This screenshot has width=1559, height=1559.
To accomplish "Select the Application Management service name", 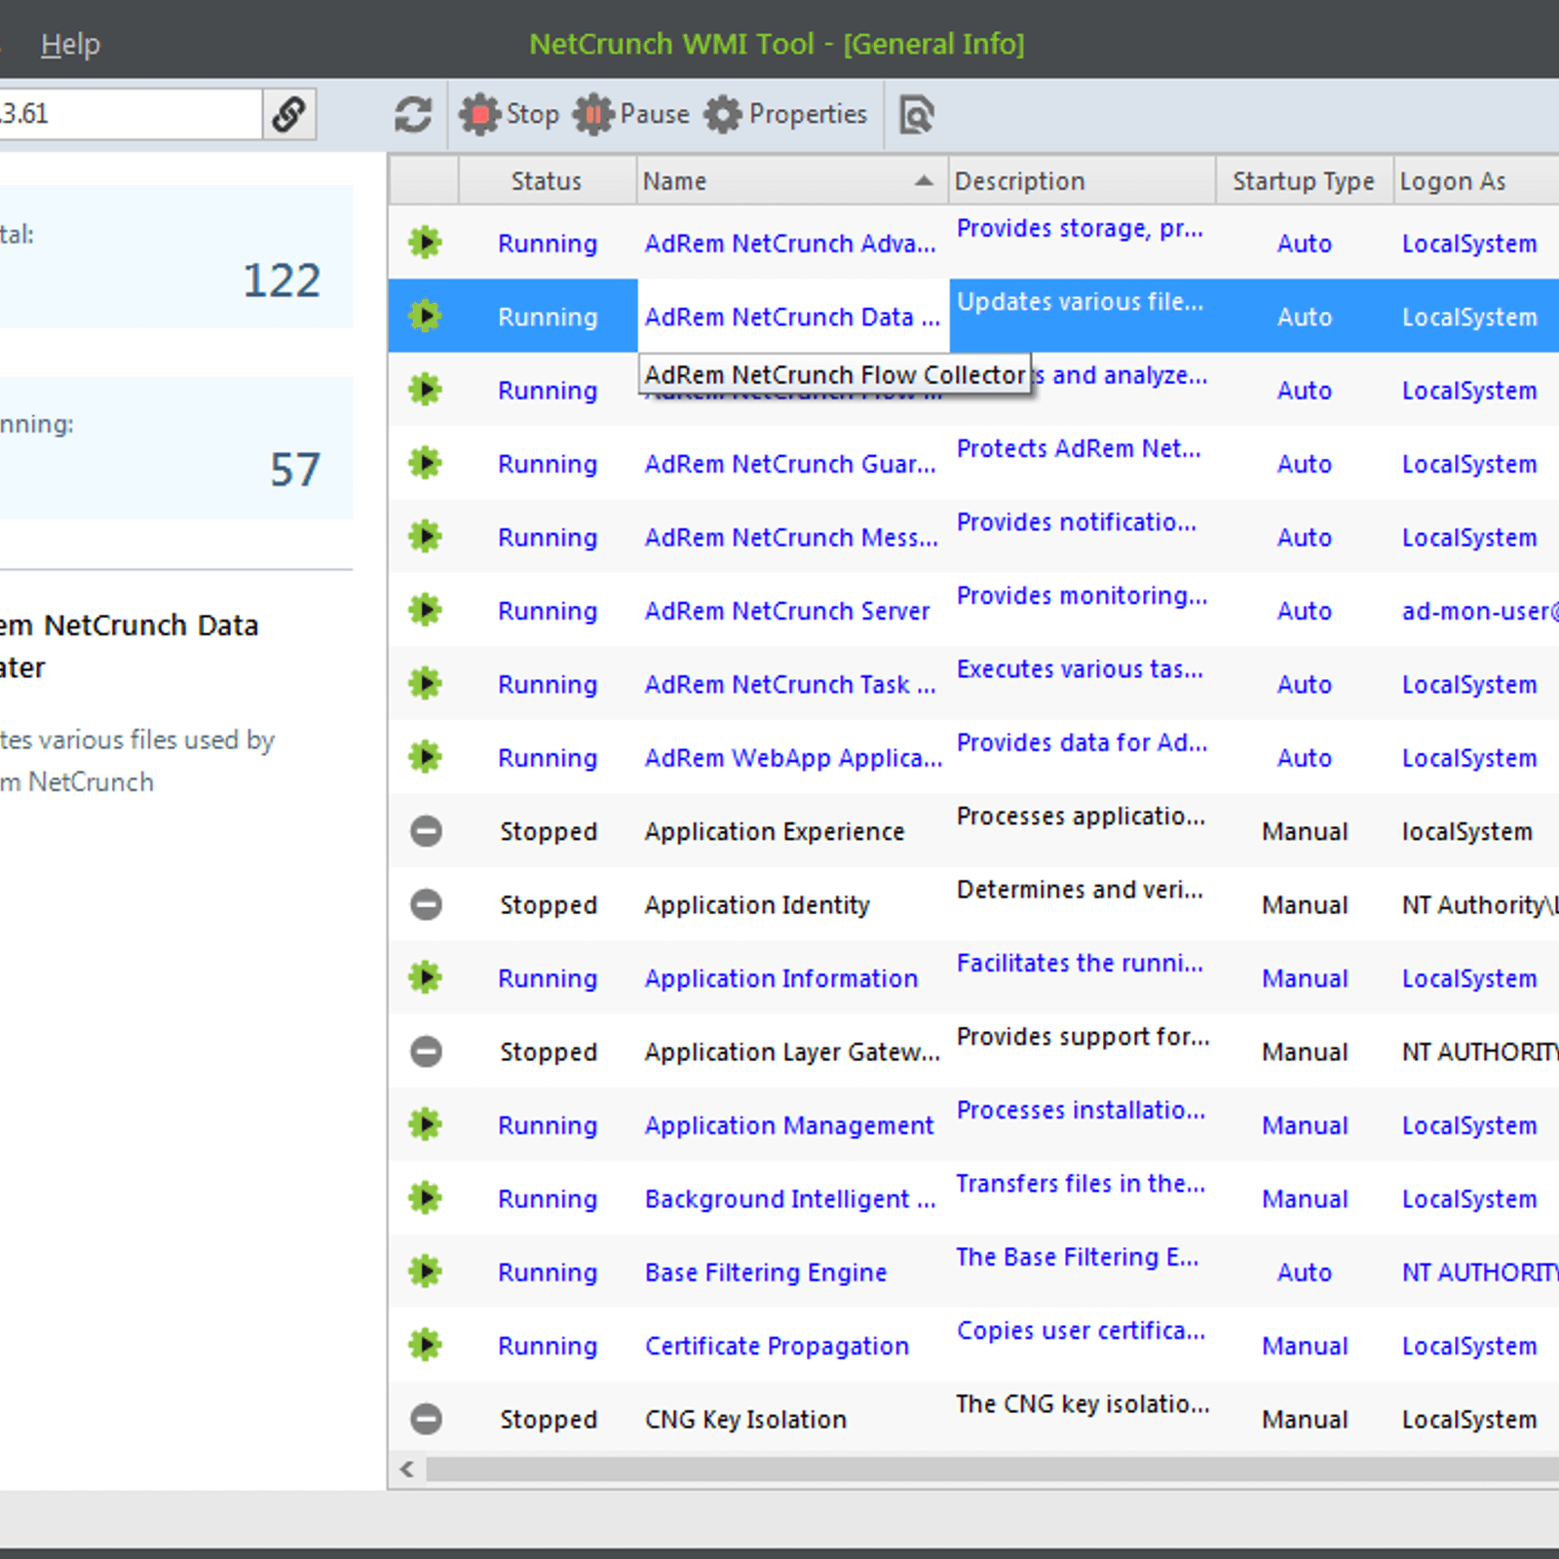I will pyautogui.click(x=789, y=1125).
